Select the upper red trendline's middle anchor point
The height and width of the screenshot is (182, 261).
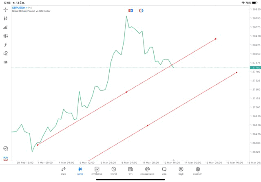pos(126,92)
